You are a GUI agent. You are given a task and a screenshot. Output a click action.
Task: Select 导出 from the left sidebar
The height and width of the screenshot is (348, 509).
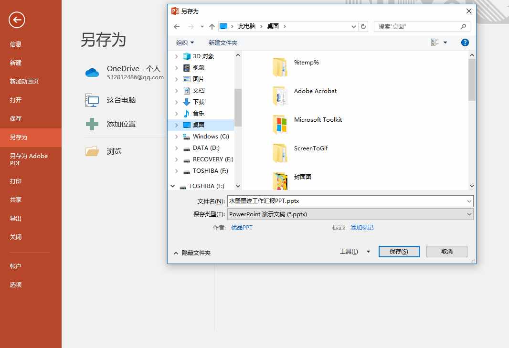click(16, 218)
